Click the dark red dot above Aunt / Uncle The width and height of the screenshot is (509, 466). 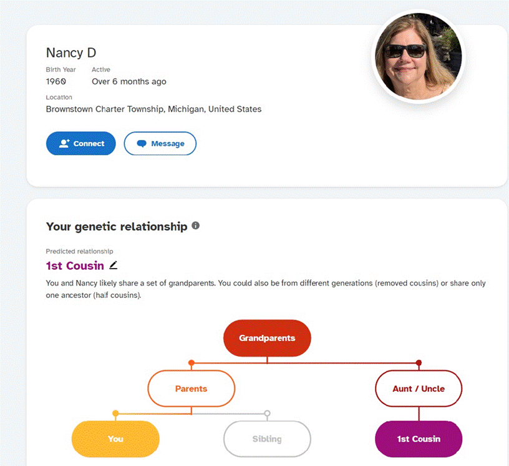pos(419,362)
